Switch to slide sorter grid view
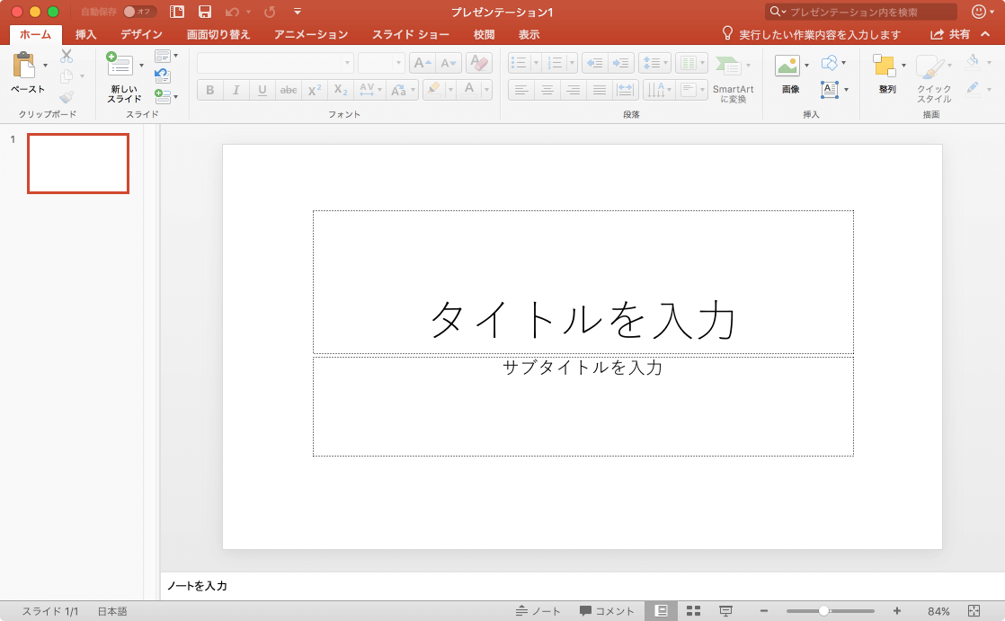This screenshot has width=1005, height=621. 693,611
